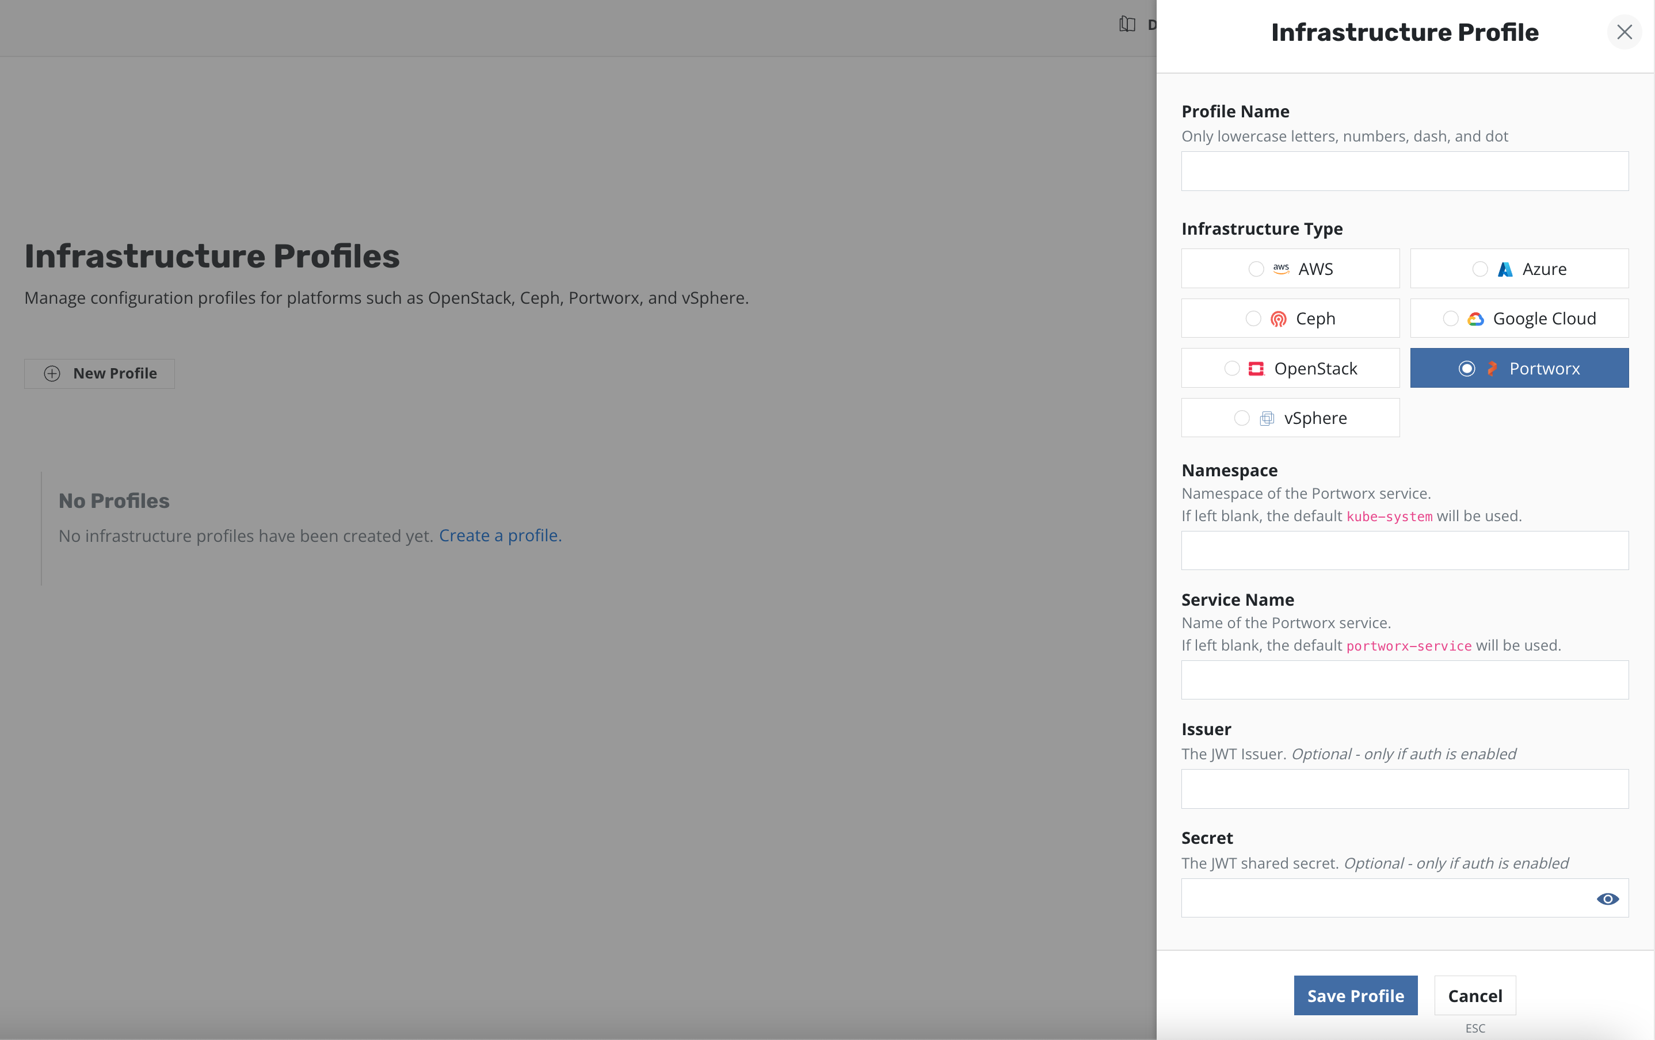Click the Namespace input field
This screenshot has width=1655, height=1040.
1404,550
